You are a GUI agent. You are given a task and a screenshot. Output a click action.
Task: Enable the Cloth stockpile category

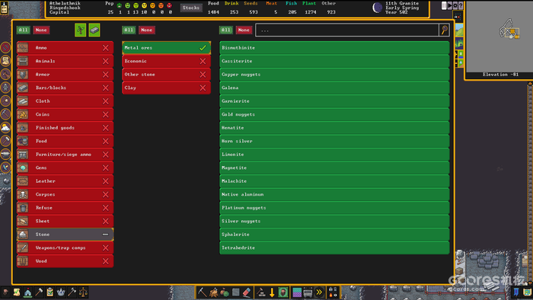tap(65, 101)
